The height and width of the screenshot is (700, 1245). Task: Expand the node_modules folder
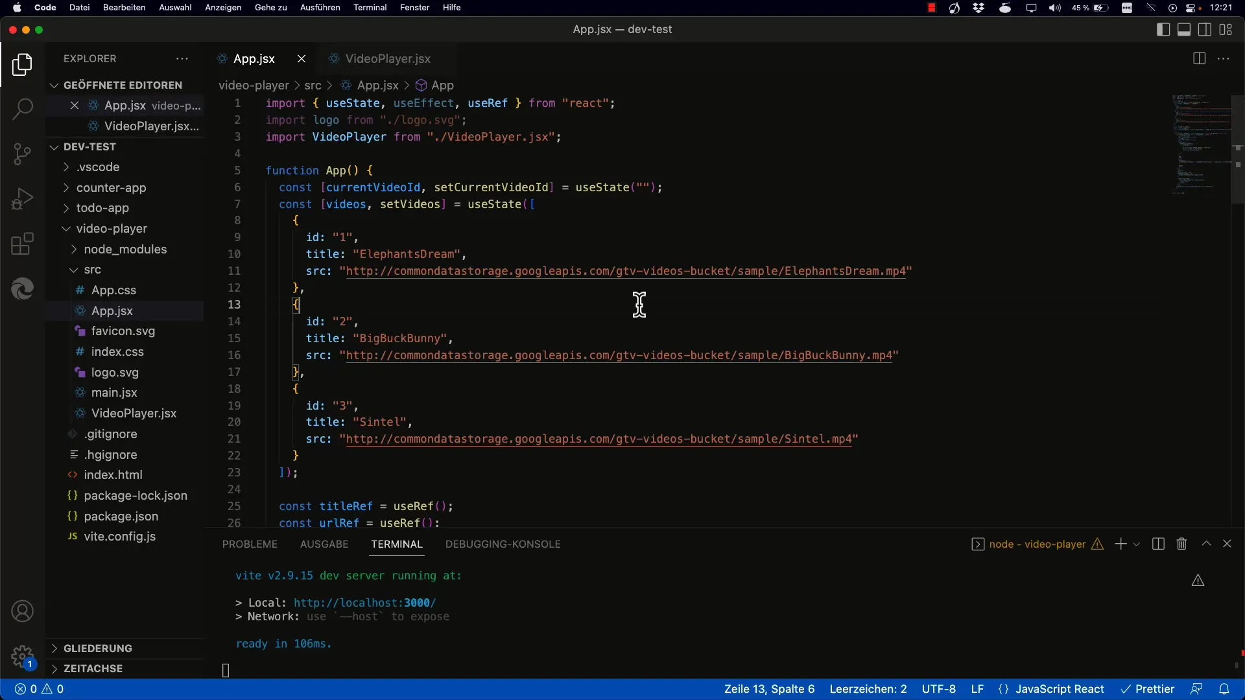tap(124, 250)
